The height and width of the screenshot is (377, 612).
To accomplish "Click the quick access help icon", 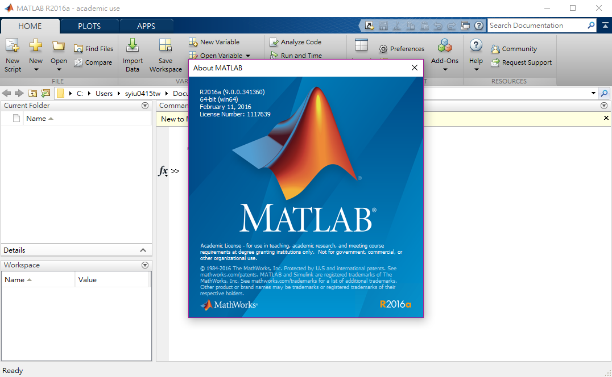I will (479, 26).
